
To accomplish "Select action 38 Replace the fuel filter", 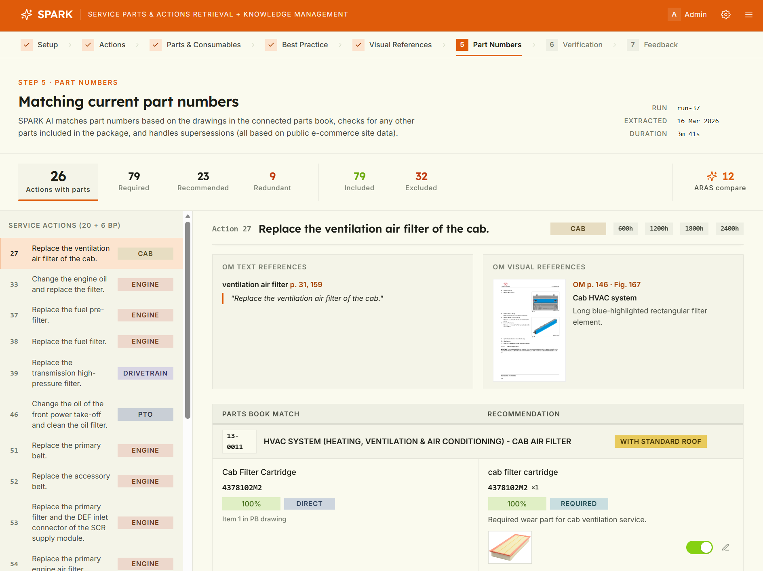I will pos(92,342).
